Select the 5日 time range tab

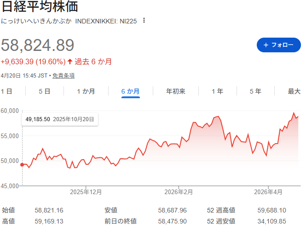pos(44,91)
